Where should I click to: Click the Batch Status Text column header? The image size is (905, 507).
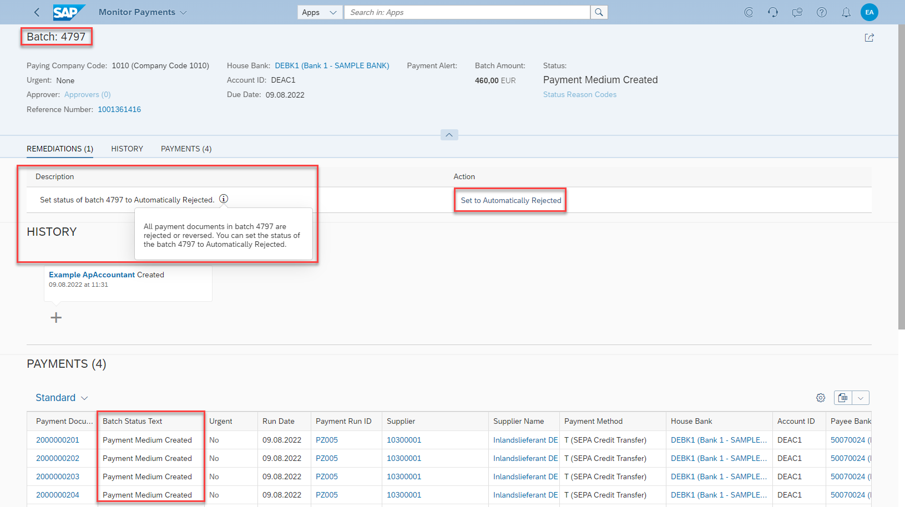click(x=151, y=421)
